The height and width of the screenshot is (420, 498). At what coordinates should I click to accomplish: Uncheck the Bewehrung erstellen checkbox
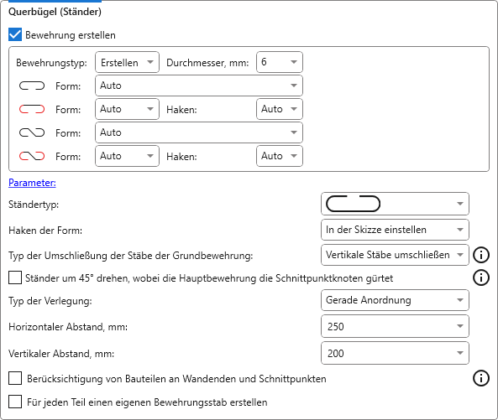tap(15, 35)
